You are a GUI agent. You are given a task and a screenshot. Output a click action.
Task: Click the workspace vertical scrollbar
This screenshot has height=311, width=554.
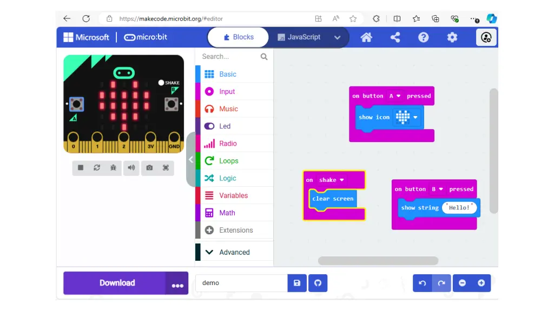(493, 151)
